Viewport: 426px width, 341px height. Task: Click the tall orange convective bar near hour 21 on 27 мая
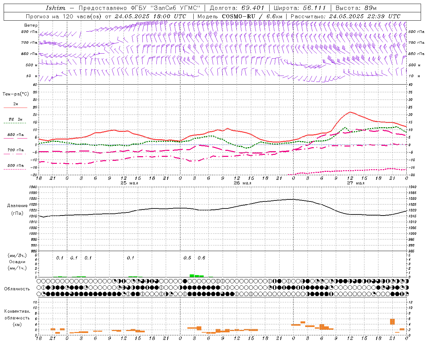[x=392, y=322]
